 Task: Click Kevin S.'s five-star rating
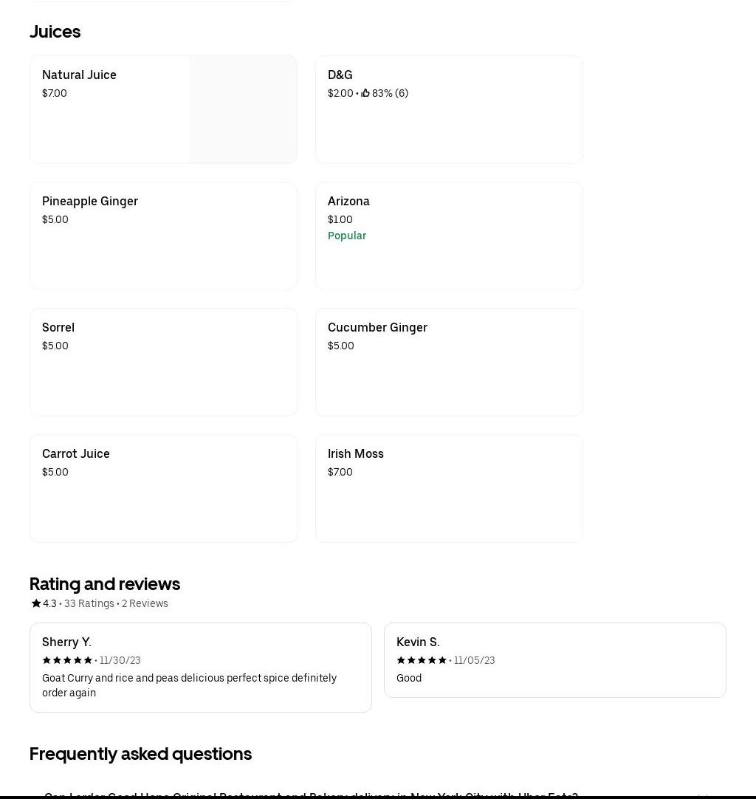tap(422, 660)
